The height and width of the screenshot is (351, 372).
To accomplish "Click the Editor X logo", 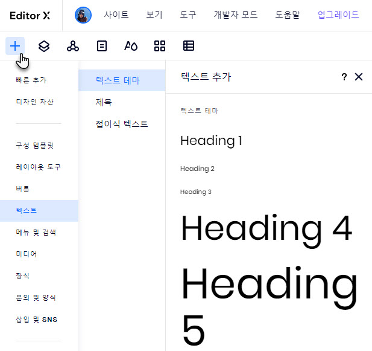I will [x=30, y=15].
